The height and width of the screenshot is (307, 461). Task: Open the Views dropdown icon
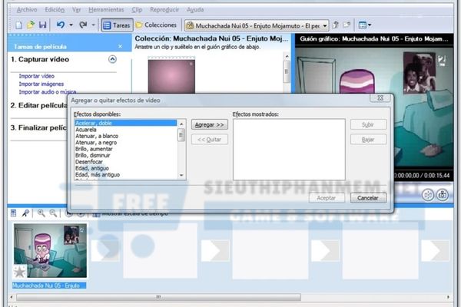tap(364, 25)
